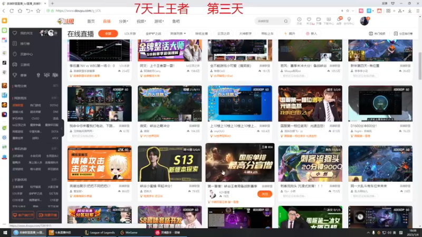Screen dimensions: 422x237
Task: Open 云游戏 gamepad item in sidebar
Action: 22,64
